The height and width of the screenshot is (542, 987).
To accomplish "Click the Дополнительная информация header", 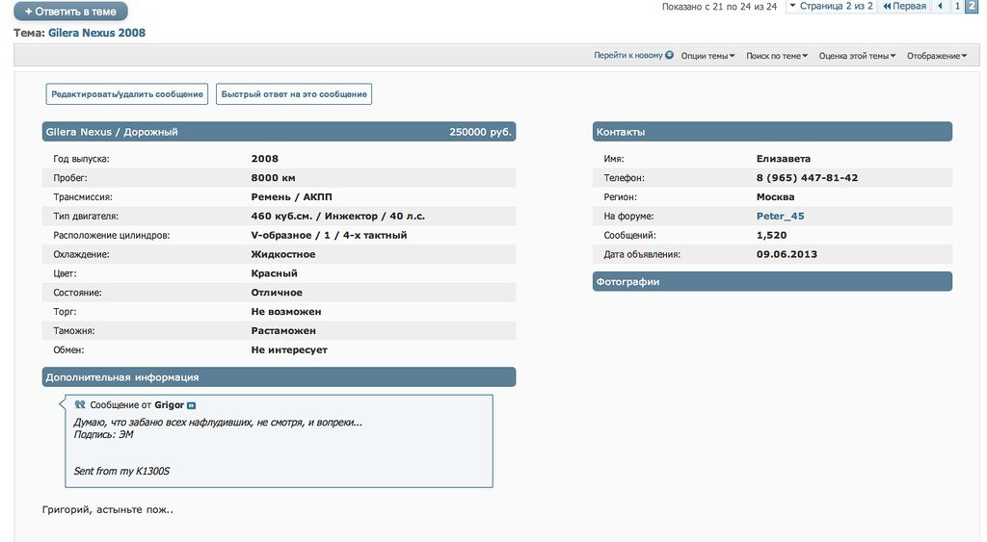I will (x=279, y=377).
